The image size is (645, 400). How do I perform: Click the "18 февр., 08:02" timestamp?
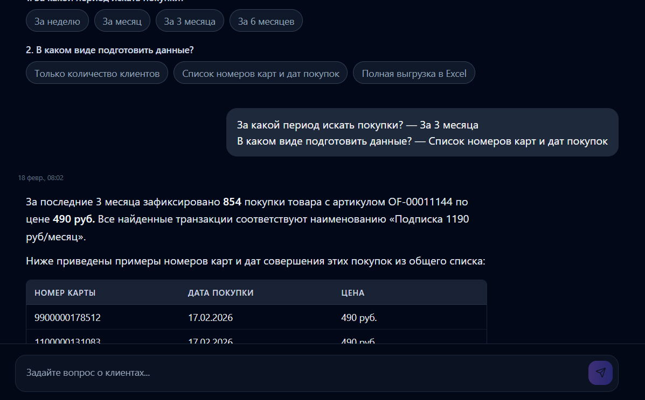pyautogui.click(x=41, y=177)
